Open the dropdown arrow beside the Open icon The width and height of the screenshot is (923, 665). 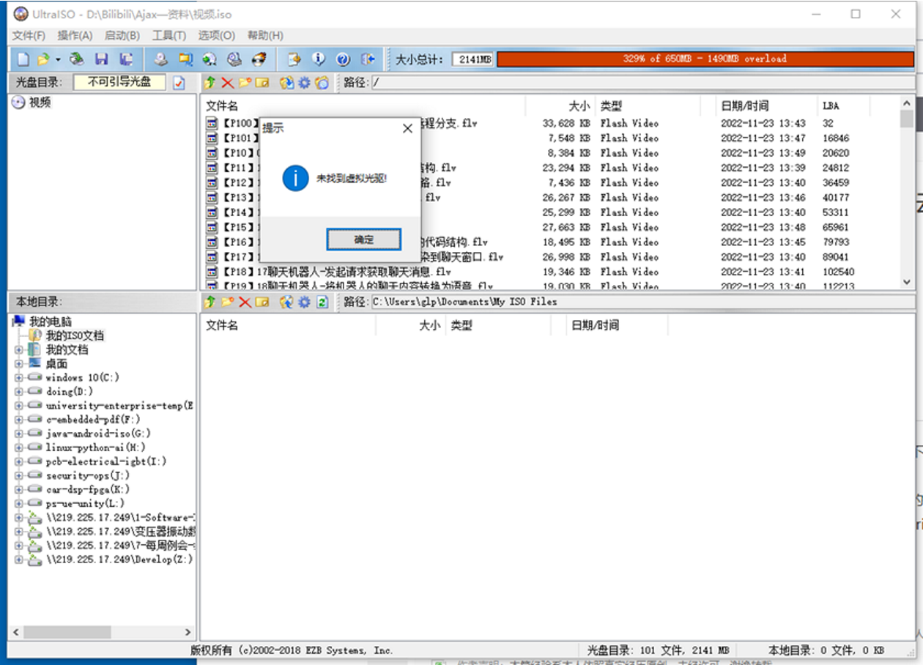click(58, 59)
